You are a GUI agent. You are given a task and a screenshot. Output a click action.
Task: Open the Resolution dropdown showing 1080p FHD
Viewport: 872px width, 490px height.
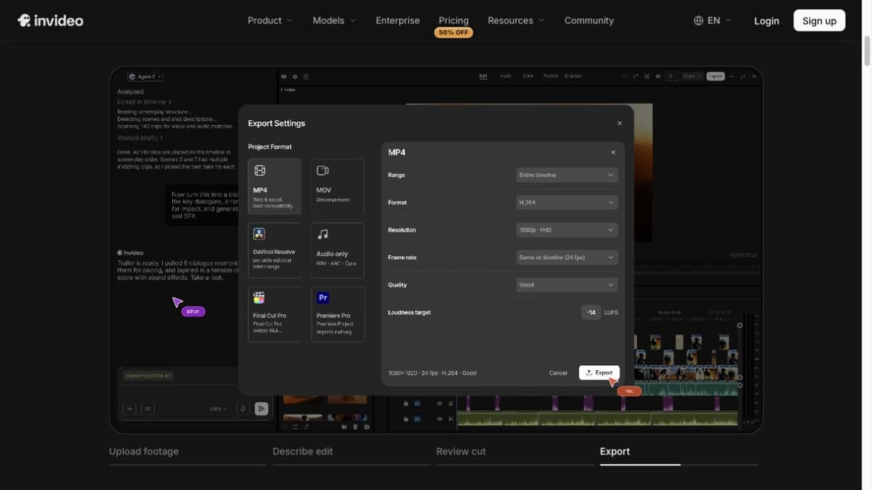[x=567, y=230]
